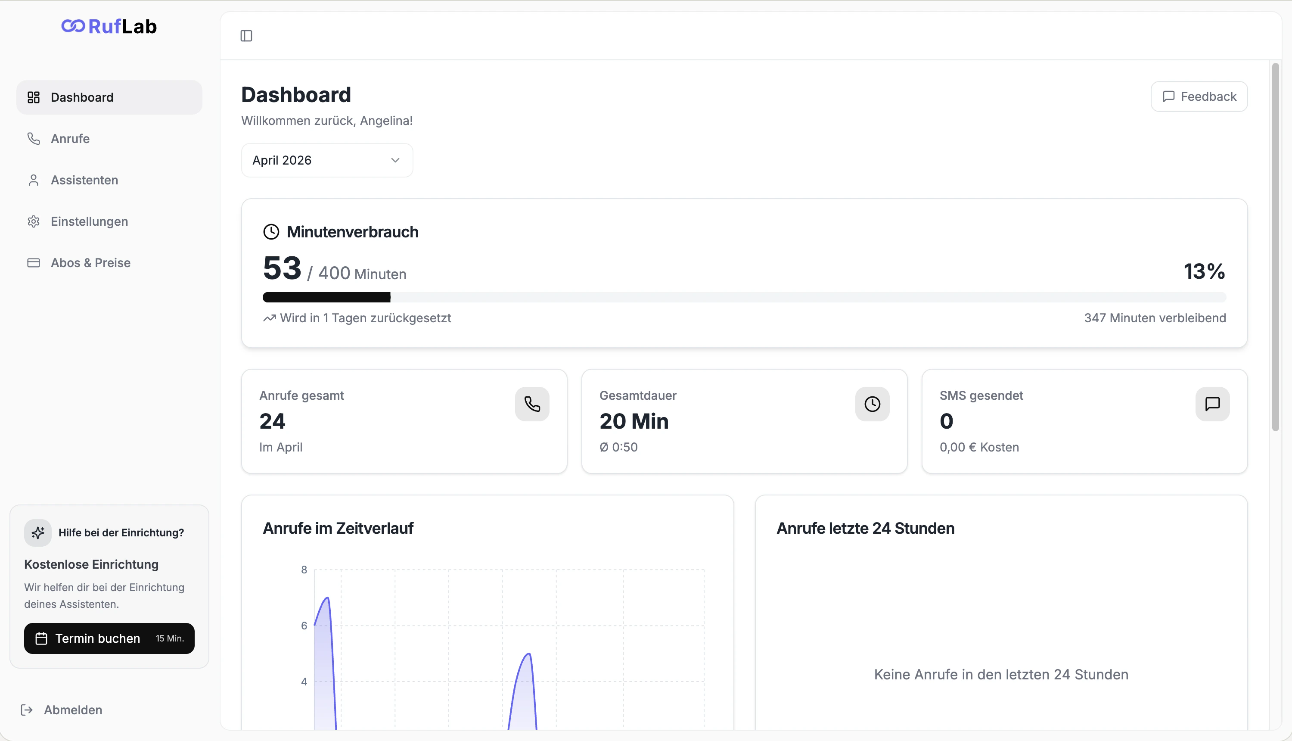Click the 'Hilfe bei der Einrichtung?' text
Image resolution: width=1292 pixels, height=741 pixels.
pos(121,533)
